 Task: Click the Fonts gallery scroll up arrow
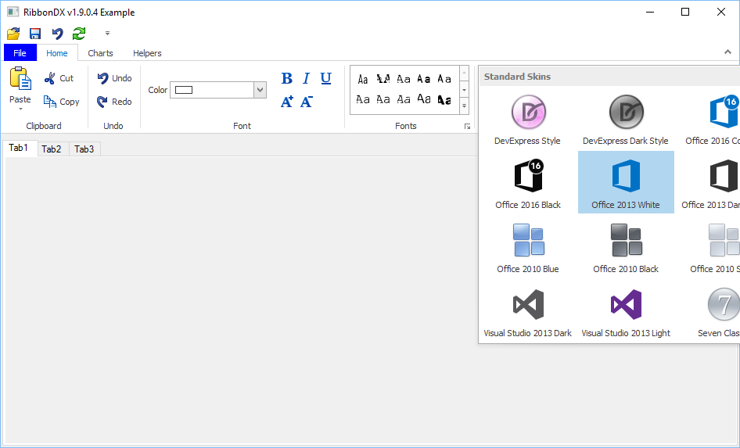pos(465,73)
